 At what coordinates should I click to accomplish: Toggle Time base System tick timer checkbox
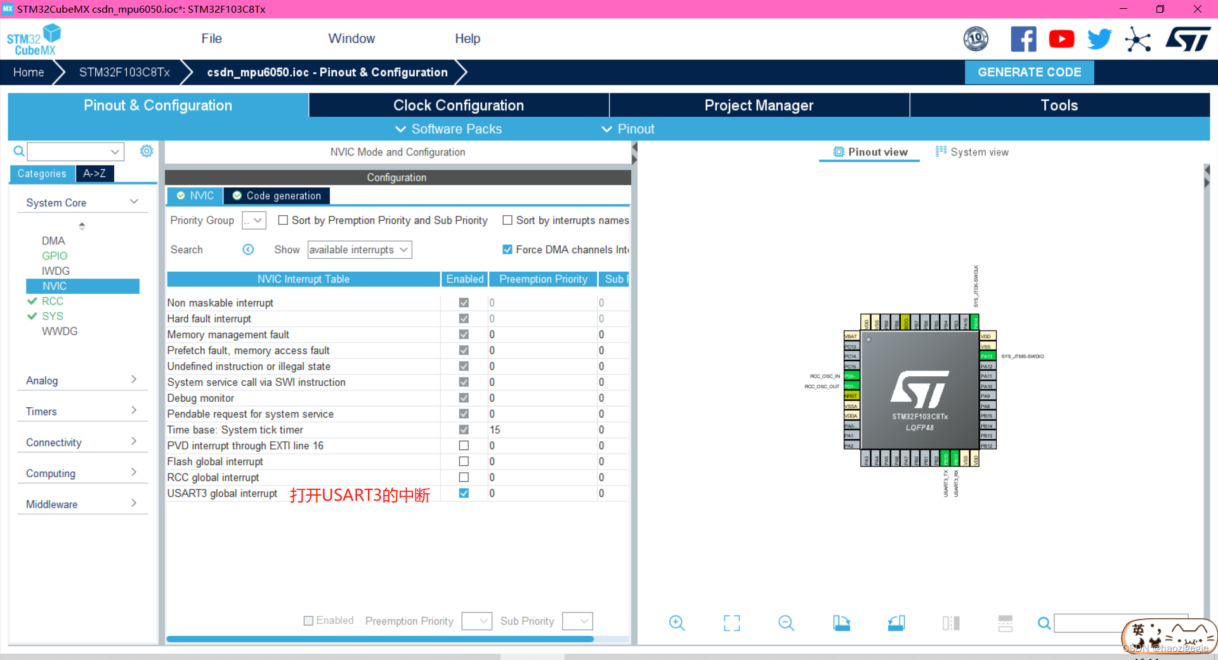(x=464, y=430)
